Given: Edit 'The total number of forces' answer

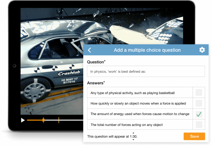Looking at the screenshot, I should click(x=140, y=125).
